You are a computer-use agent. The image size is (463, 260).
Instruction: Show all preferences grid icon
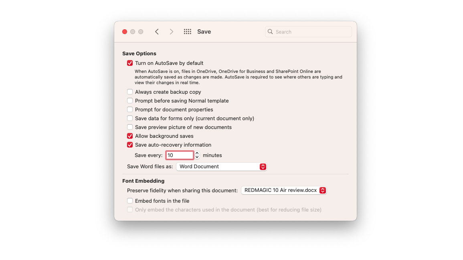tap(188, 32)
